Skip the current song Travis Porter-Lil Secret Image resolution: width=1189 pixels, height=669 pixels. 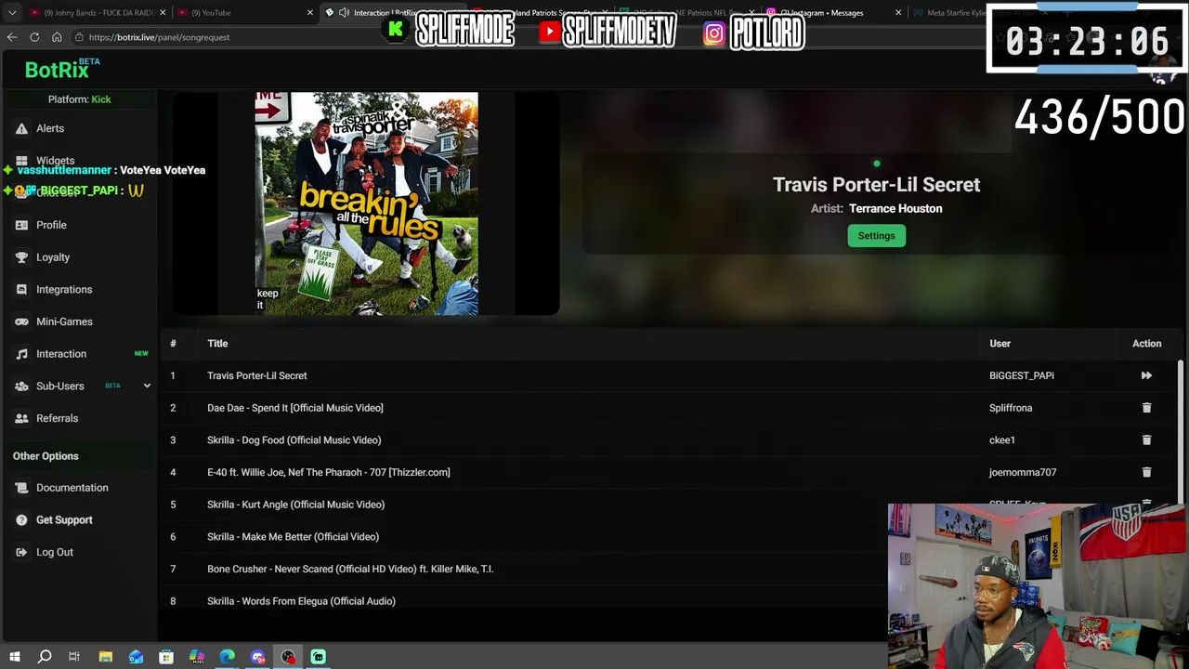click(1146, 375)
